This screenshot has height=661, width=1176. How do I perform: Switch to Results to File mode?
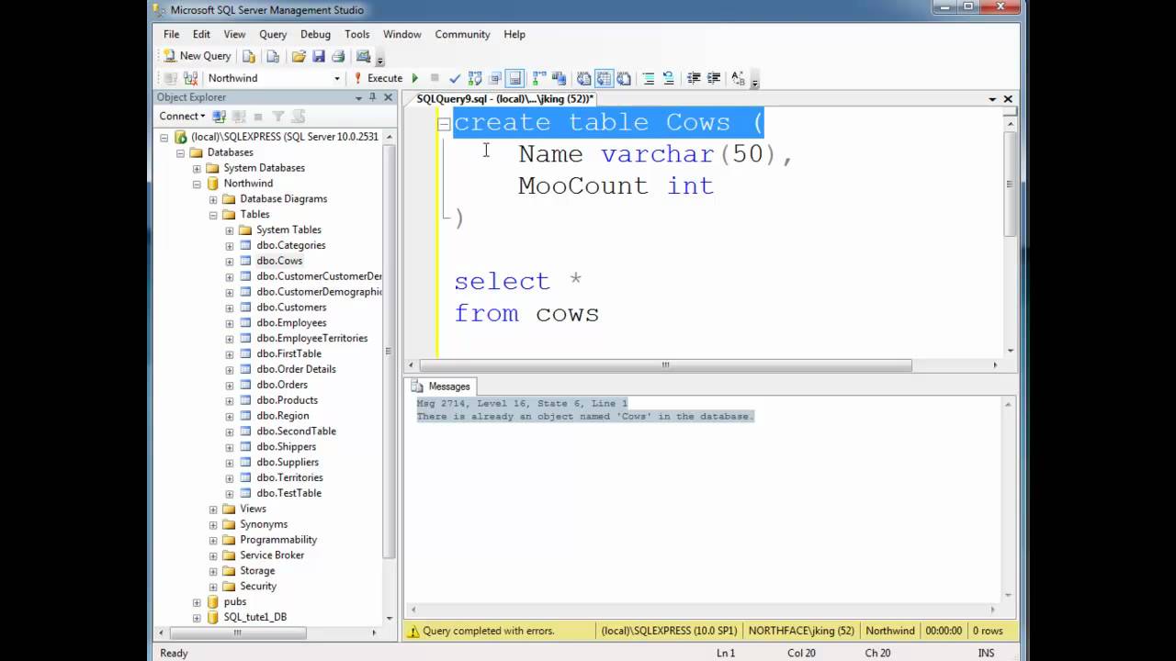click(624, 78)
